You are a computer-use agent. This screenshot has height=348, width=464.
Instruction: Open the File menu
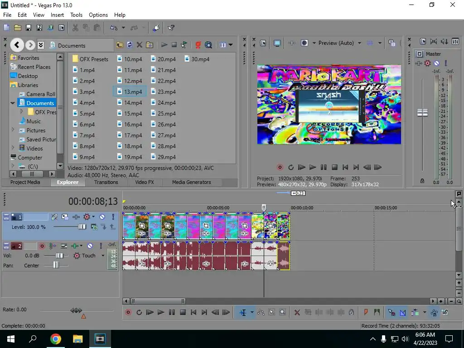click(x=7, y=15)
